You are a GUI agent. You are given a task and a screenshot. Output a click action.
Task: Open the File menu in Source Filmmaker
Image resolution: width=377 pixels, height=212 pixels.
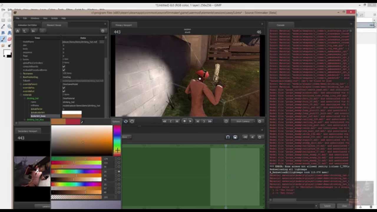[18, 18]
